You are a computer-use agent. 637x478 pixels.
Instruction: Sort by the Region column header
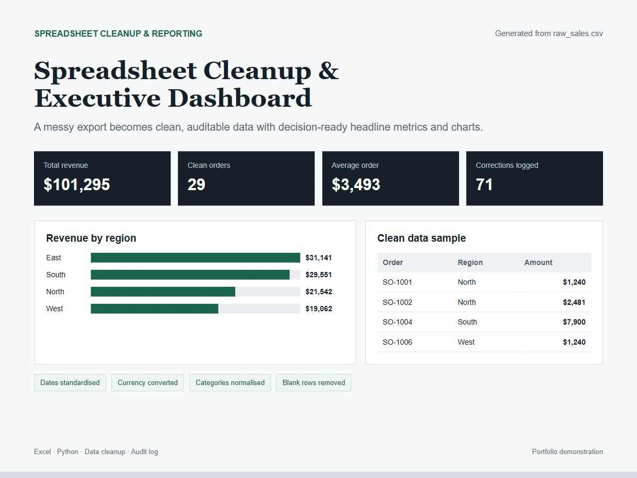click(x=470, y=262)
